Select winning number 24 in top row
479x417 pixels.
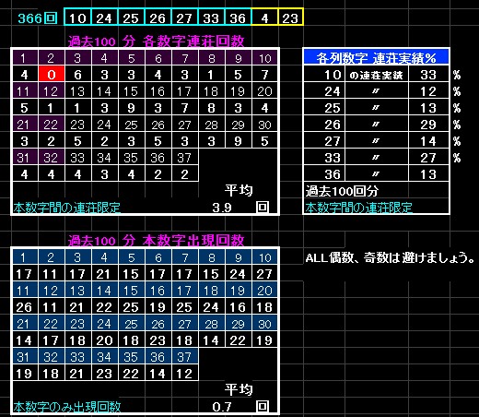pos(104,18)
